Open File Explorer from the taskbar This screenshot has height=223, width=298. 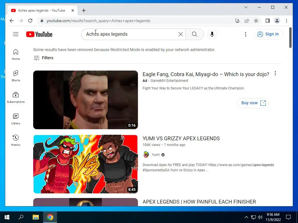pyautogui.click(x=36, y=217)
